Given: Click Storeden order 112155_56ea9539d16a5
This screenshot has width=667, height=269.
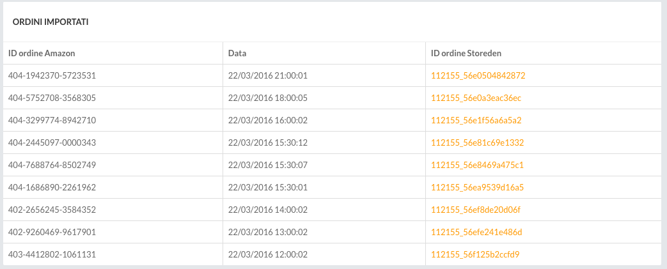Looking at the screenshot, I should point(477,187).
